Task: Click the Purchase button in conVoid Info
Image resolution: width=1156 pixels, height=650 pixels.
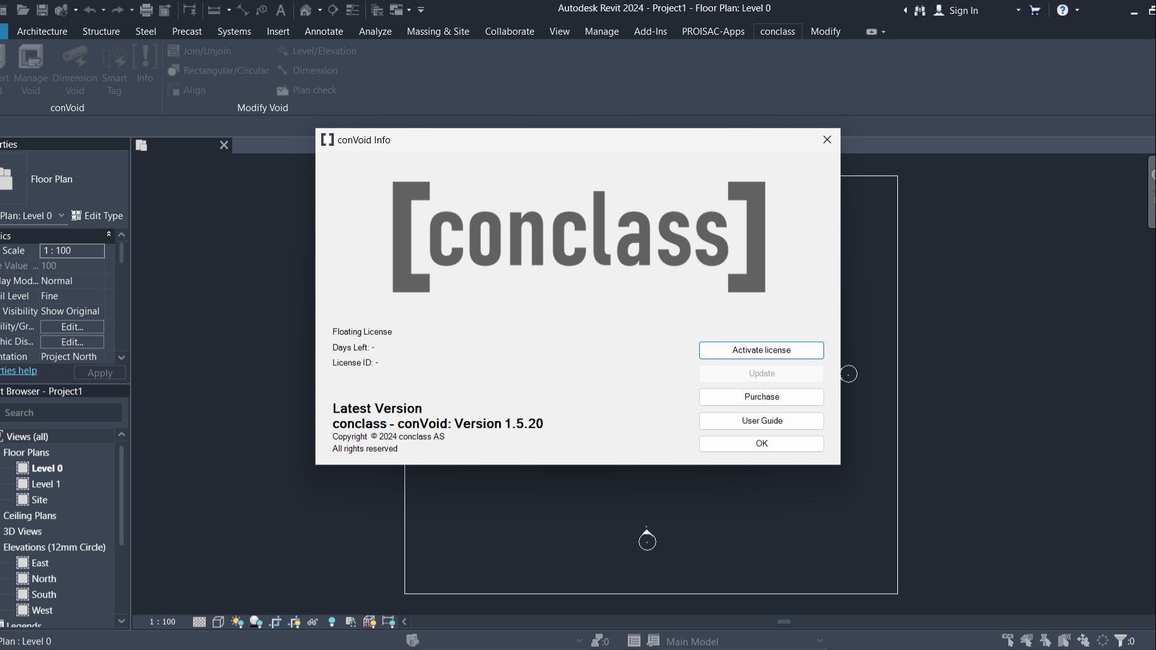Action: coord(761,397)
